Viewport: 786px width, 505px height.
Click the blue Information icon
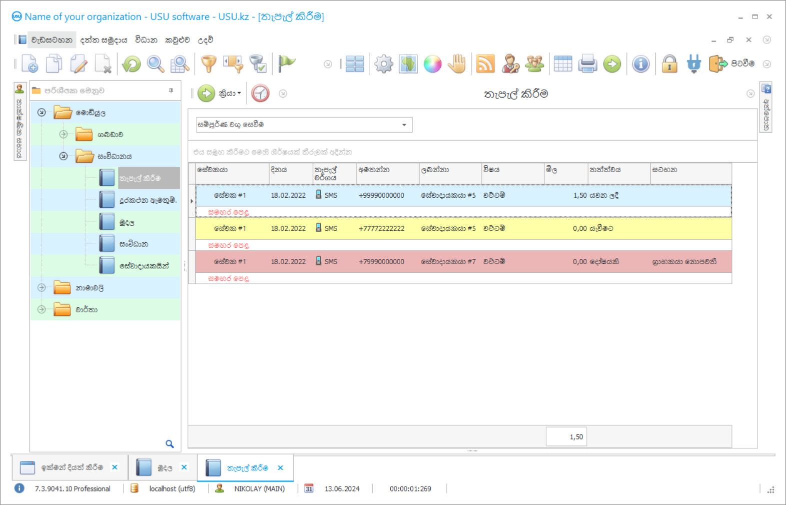click(x=641, y=64)
